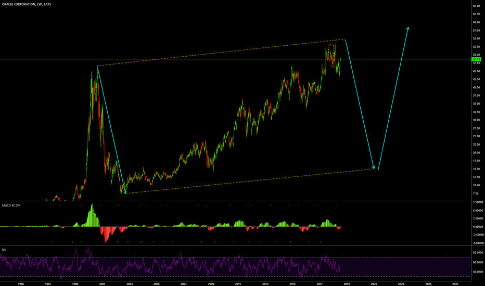Click the "65.00" price axis label
The image size is (485, 286).
click(476, 6)
